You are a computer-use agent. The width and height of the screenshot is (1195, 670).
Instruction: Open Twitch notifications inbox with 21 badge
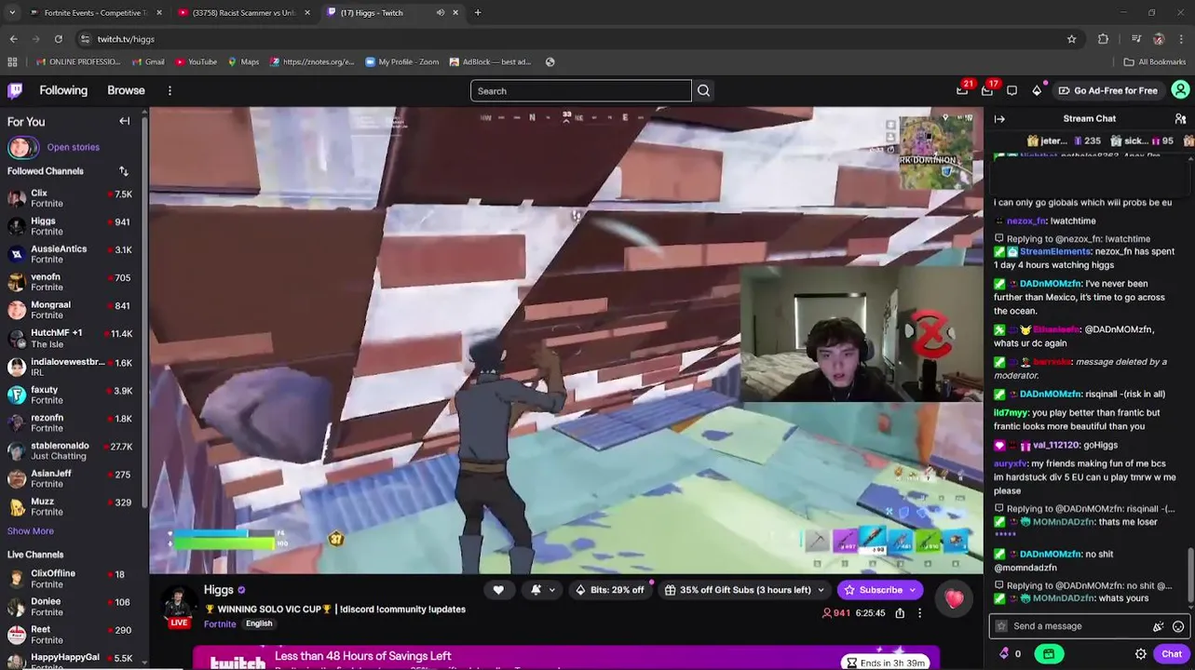click(x=962, y=90)
